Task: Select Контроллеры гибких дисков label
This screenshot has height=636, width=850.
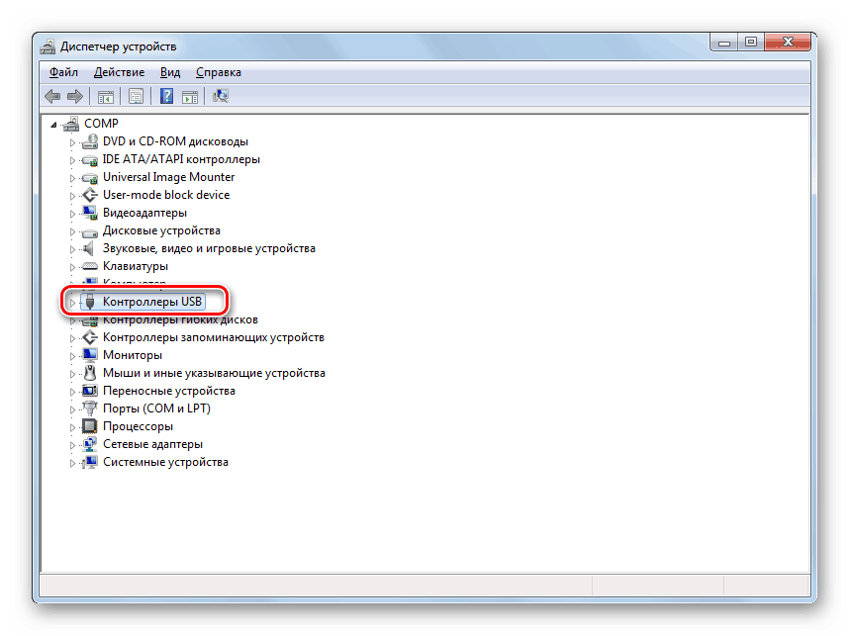Action: click(180, 319)
